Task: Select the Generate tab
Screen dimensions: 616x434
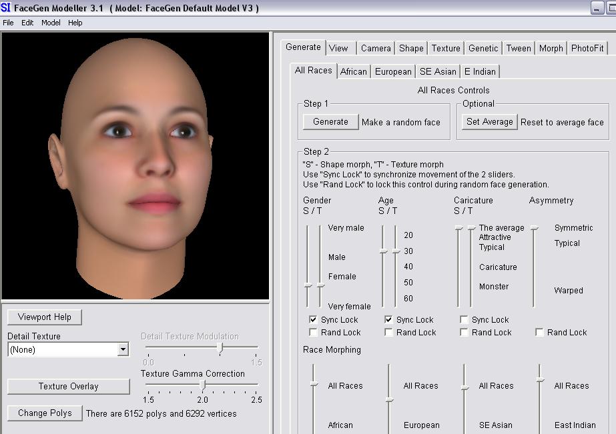Action: coord(303,47)
